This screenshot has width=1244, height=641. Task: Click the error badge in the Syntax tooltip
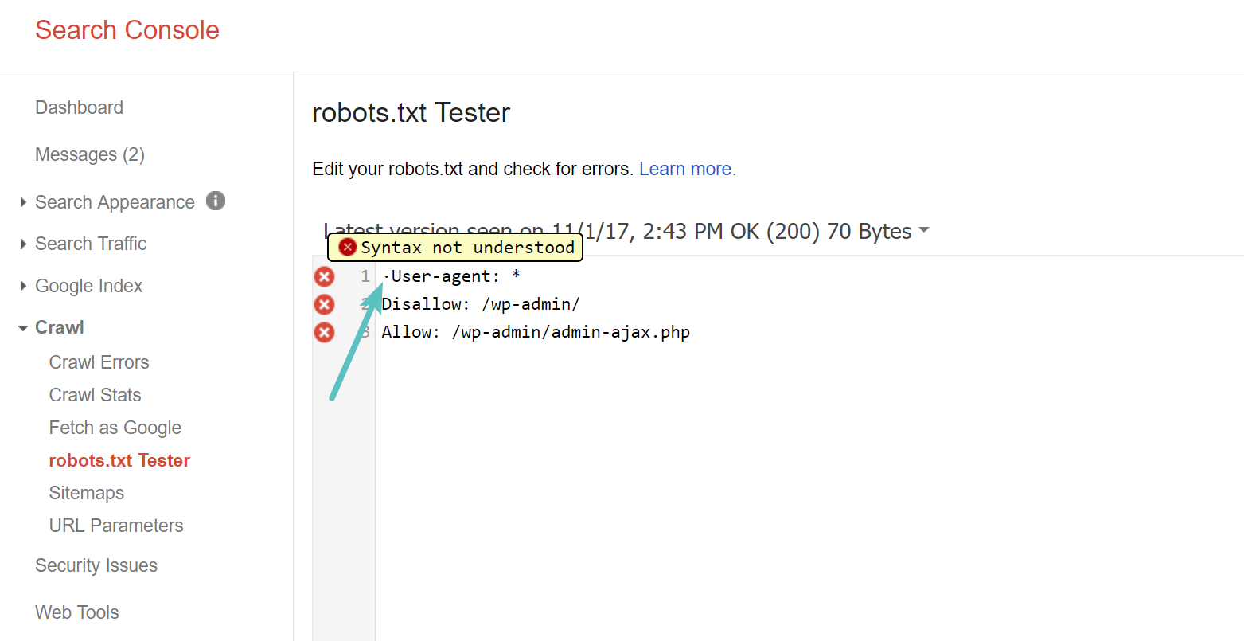tap(347, 247)
